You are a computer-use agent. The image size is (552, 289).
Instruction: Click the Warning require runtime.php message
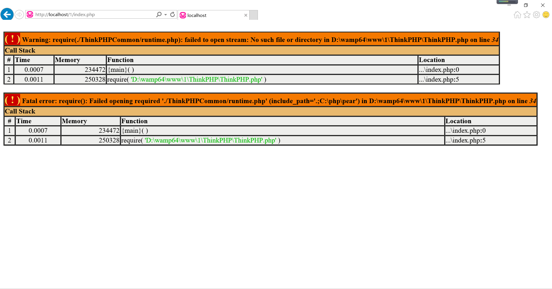[260, 40]
